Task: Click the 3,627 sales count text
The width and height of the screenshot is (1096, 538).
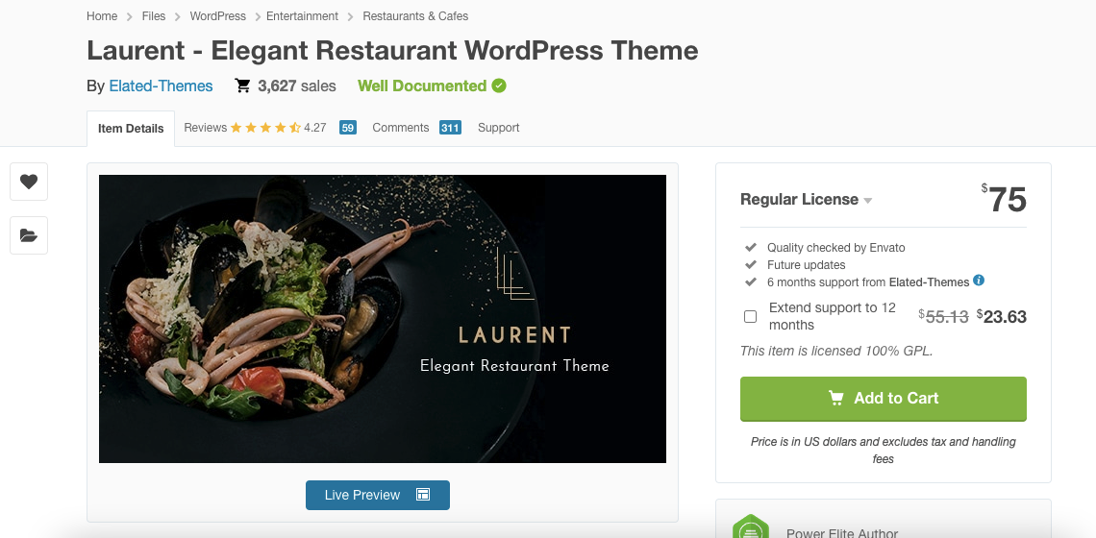Action: (x=297, y=86)
